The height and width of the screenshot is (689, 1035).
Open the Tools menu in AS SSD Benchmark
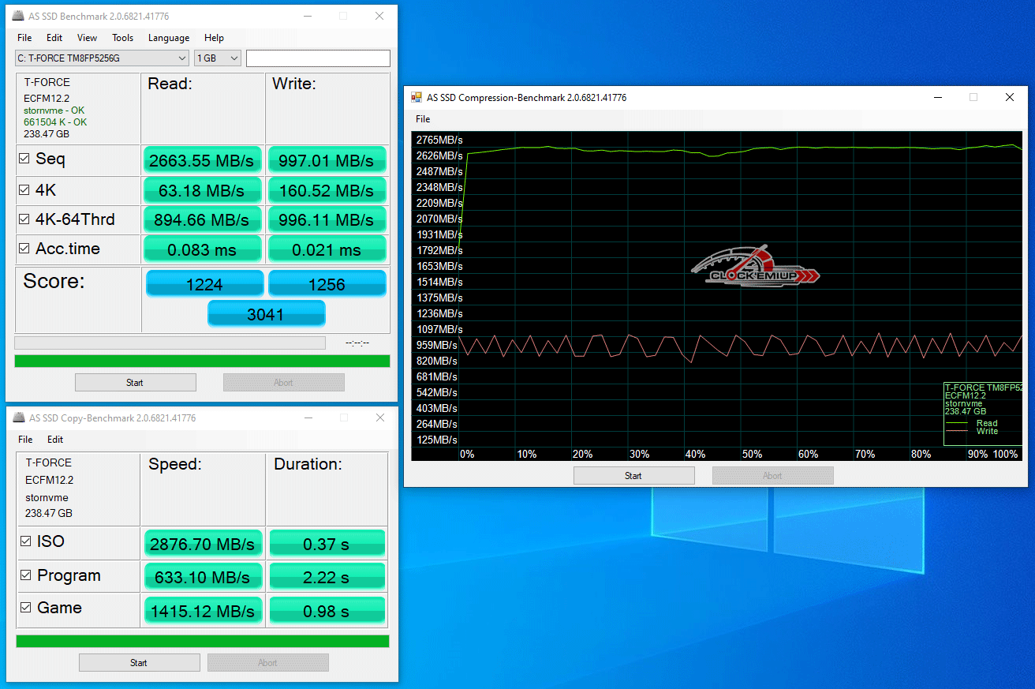pos(122,38)
